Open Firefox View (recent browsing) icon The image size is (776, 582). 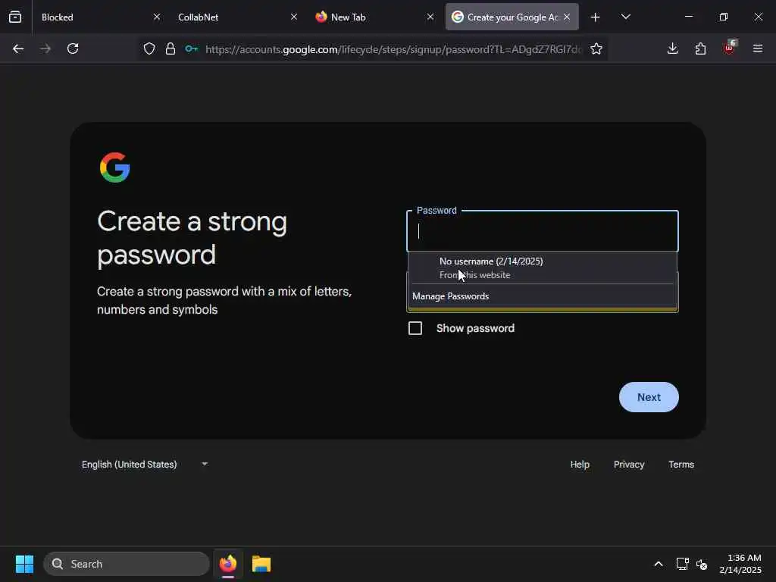coord(15,17)
